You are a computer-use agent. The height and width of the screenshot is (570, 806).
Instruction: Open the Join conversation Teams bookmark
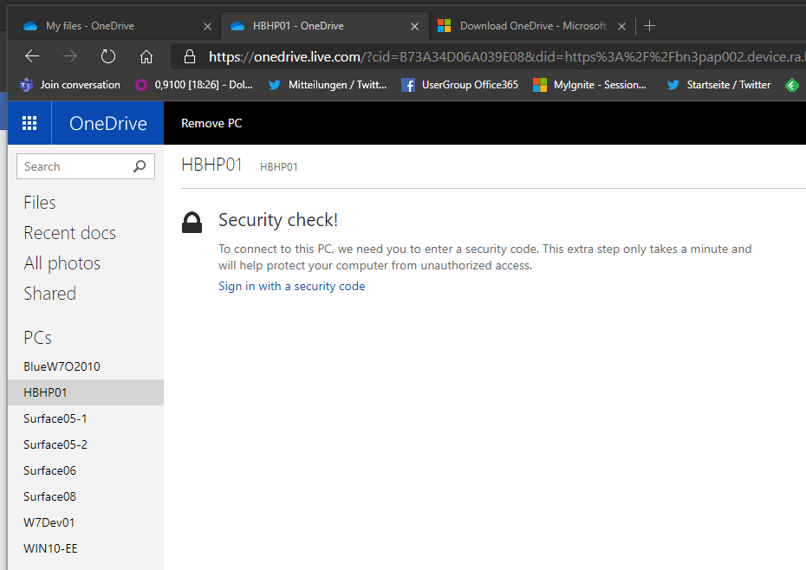tap(70, 85)
